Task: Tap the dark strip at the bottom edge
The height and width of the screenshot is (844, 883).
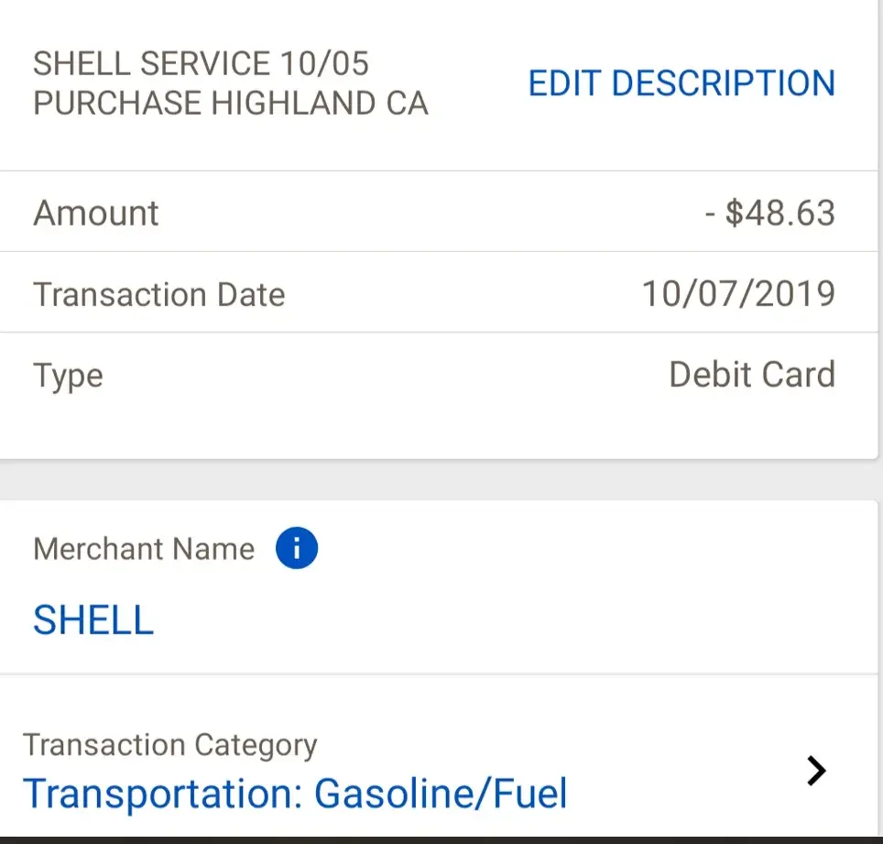Action: click(x=440, y=839)
